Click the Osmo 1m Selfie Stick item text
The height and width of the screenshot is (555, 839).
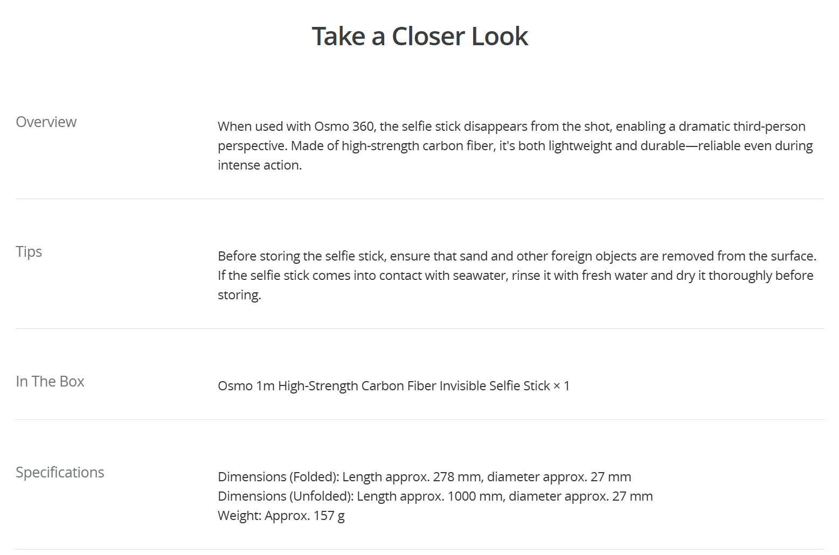(x=393, y=386)
